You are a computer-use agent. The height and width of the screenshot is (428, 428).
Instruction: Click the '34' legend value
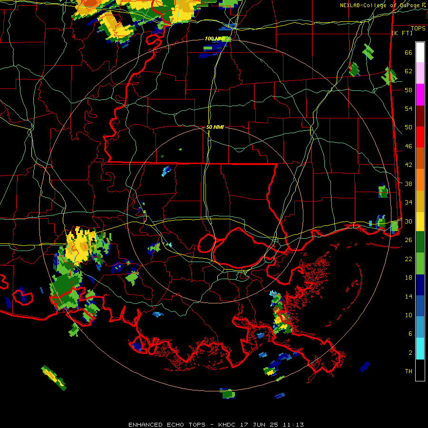(409, 202)
